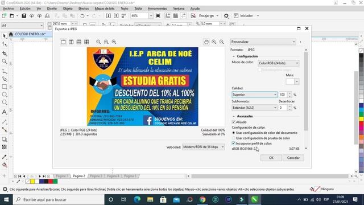Select the Pick tool in toolbox
This screenshot has height=205, width=364.
(4, 36)
